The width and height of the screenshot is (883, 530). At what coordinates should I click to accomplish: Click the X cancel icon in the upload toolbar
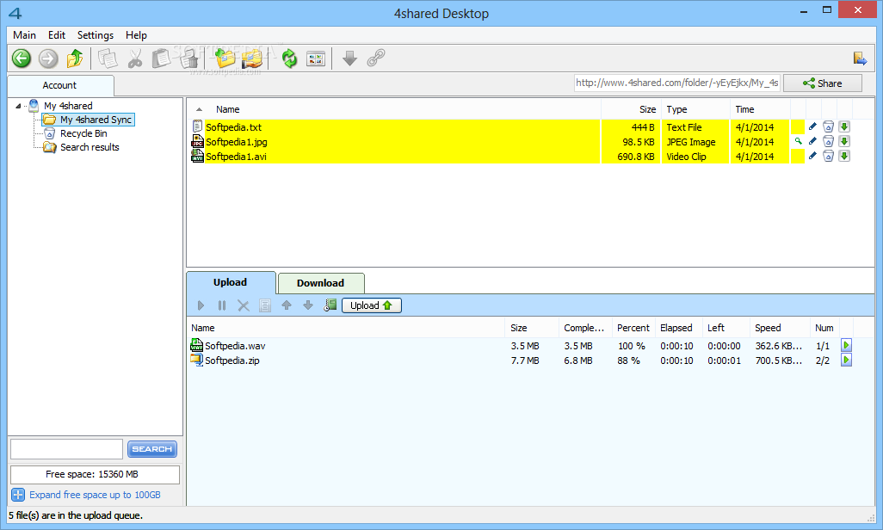click(244, 305)
